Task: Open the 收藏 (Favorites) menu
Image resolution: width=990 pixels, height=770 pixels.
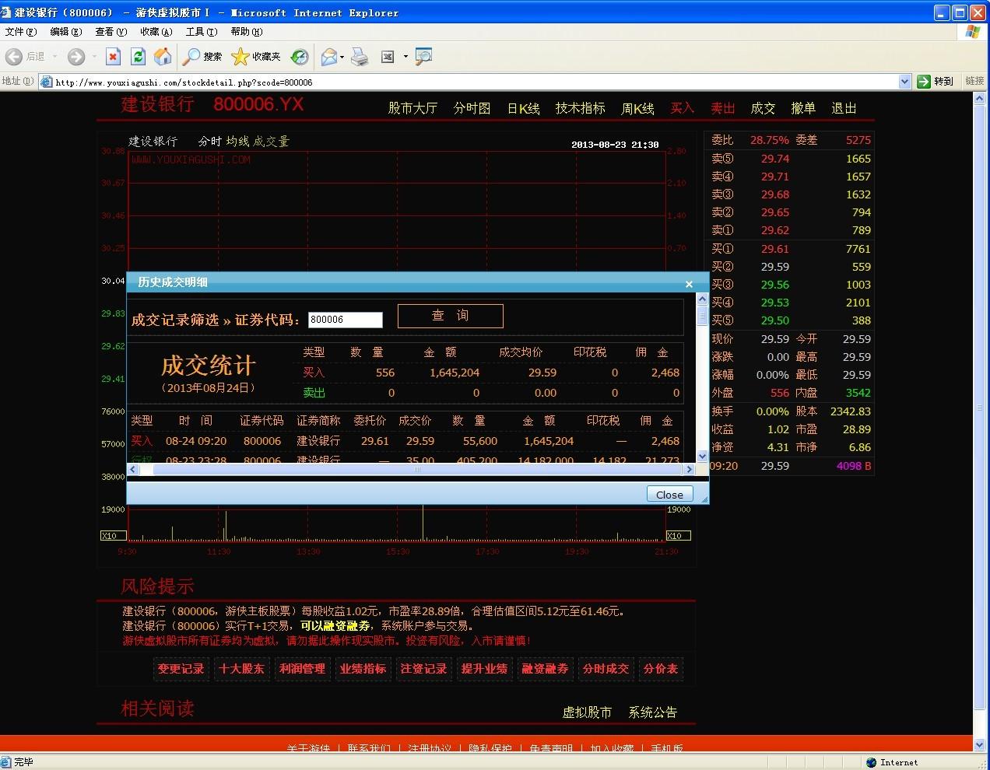Action: coord(156,32)
